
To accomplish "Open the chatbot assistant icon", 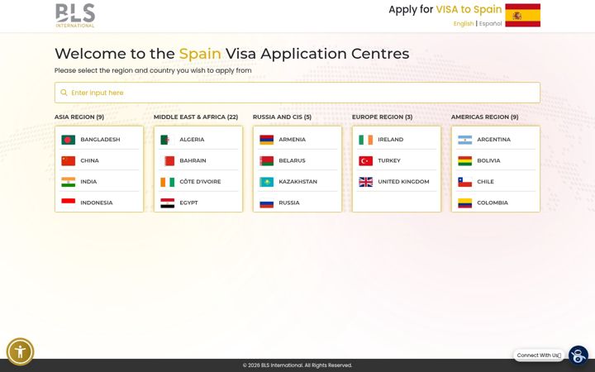I will (x=578, y=355).
